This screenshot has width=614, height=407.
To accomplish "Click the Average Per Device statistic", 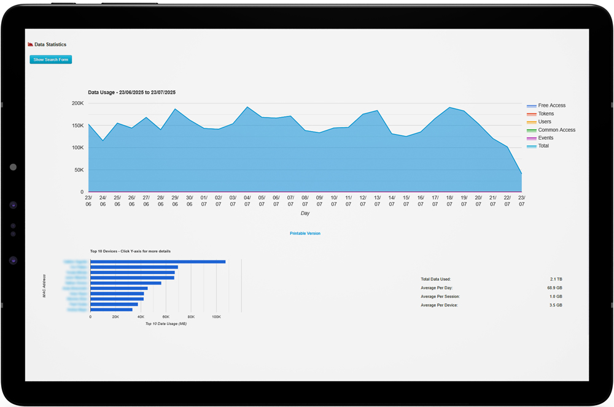I will [438, 305].
